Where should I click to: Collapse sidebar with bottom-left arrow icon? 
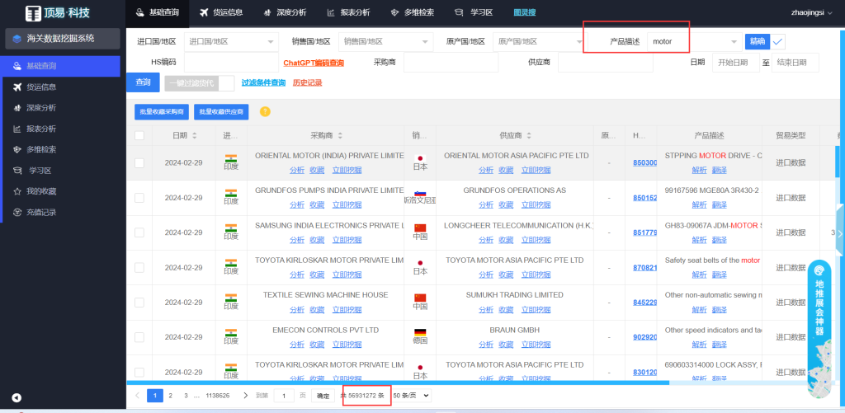(x=17, y=397)
